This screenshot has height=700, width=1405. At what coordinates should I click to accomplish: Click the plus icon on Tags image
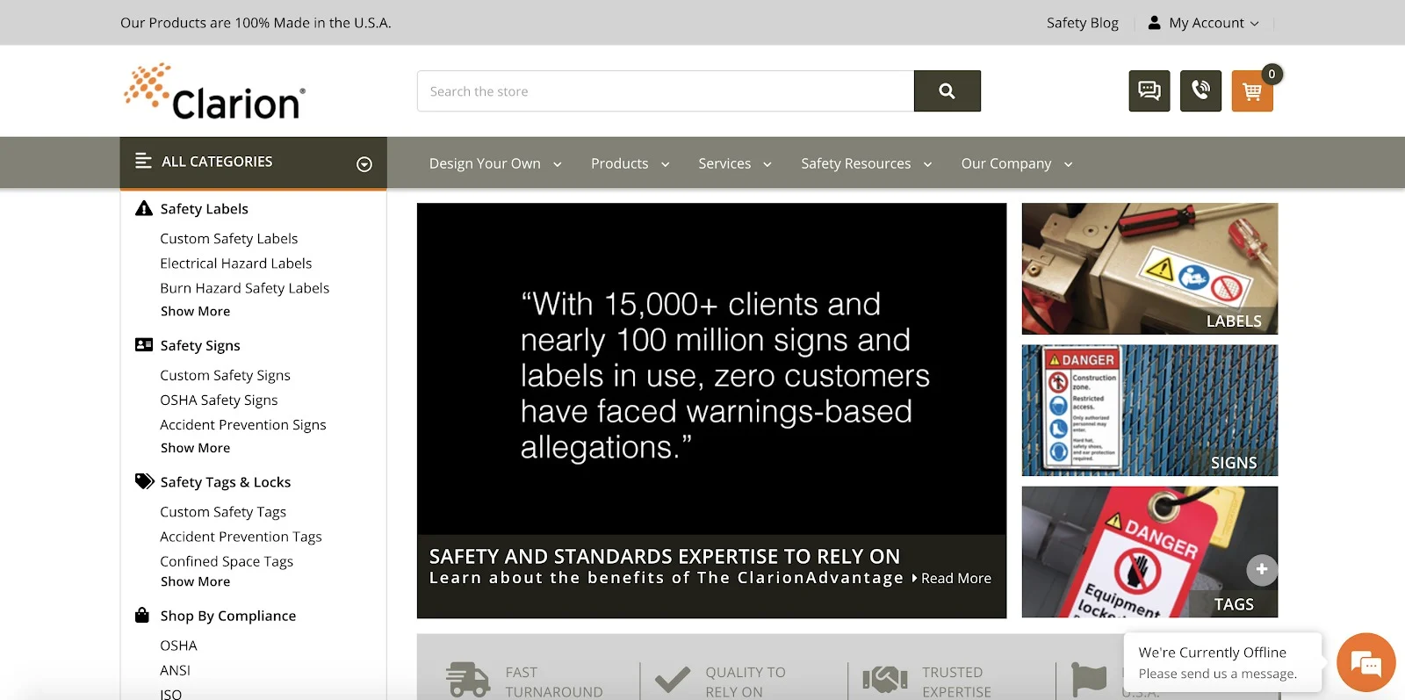tap(1261, 570)
